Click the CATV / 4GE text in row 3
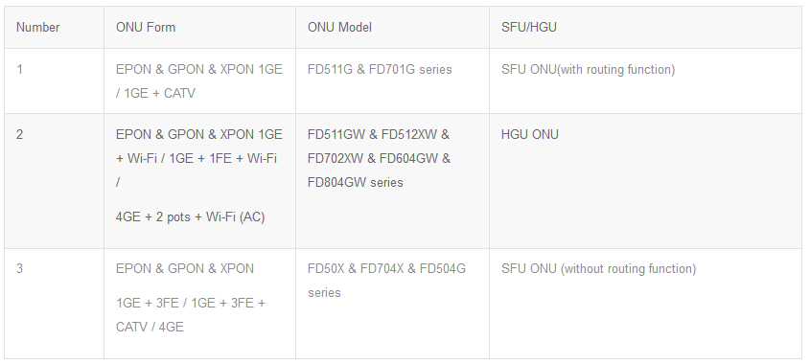The image size is (810, 364). [150, 328]
